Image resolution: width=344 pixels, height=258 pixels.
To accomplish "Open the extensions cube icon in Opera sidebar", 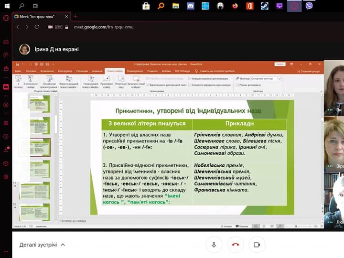I will (6, 163).
